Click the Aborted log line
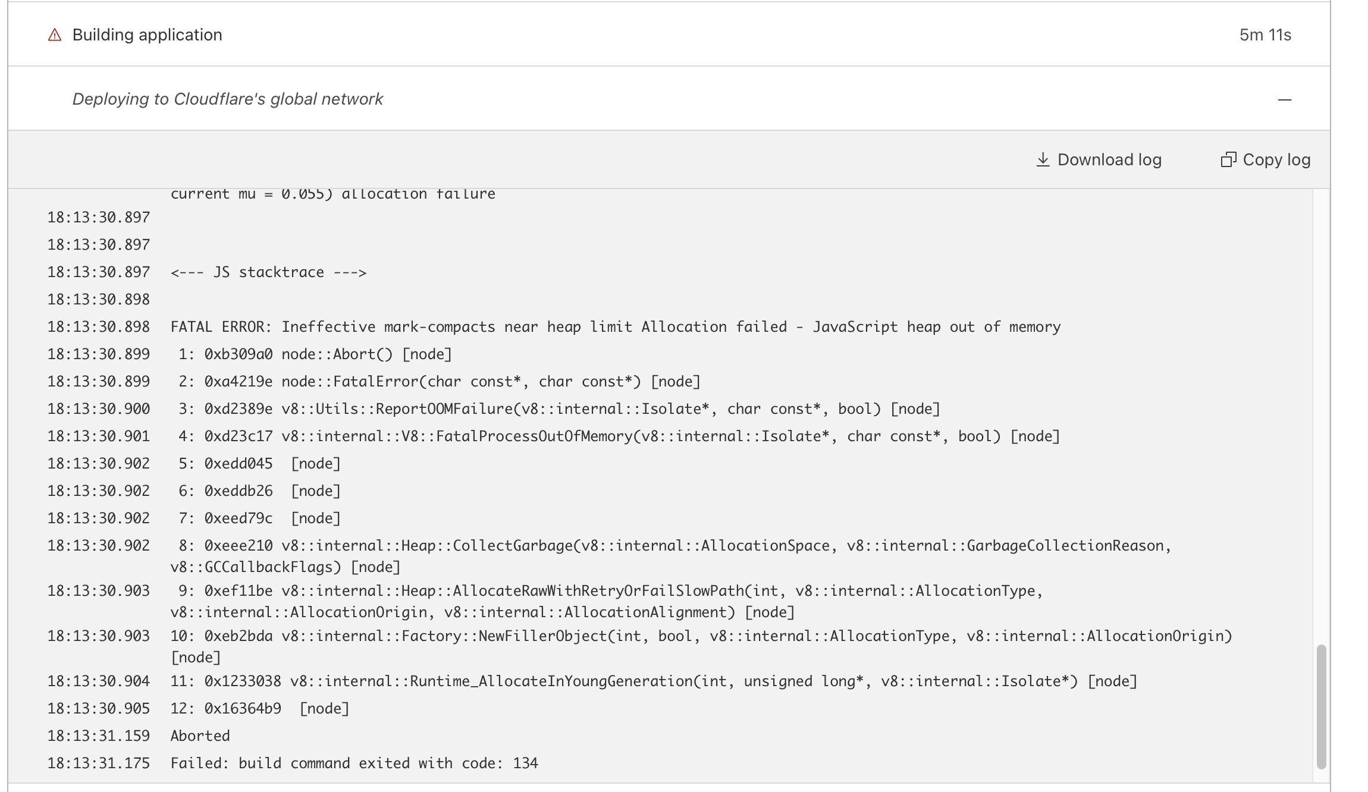This screenshot has width=1368, height=792. pyautogui.click(x=200, y=736)
